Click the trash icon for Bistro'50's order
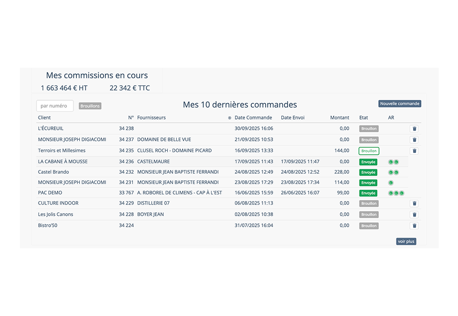 tap(414, 226)
